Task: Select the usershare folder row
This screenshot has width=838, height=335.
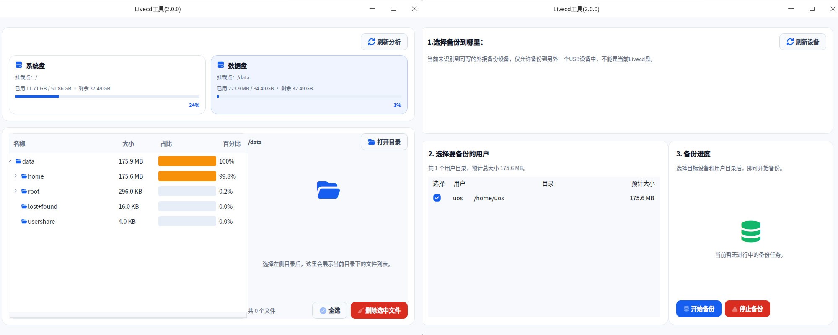Action: coord(41,222)
